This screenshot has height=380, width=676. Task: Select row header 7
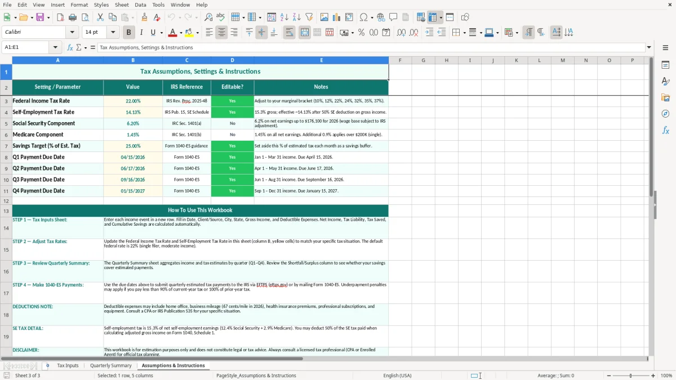(6, 146)
